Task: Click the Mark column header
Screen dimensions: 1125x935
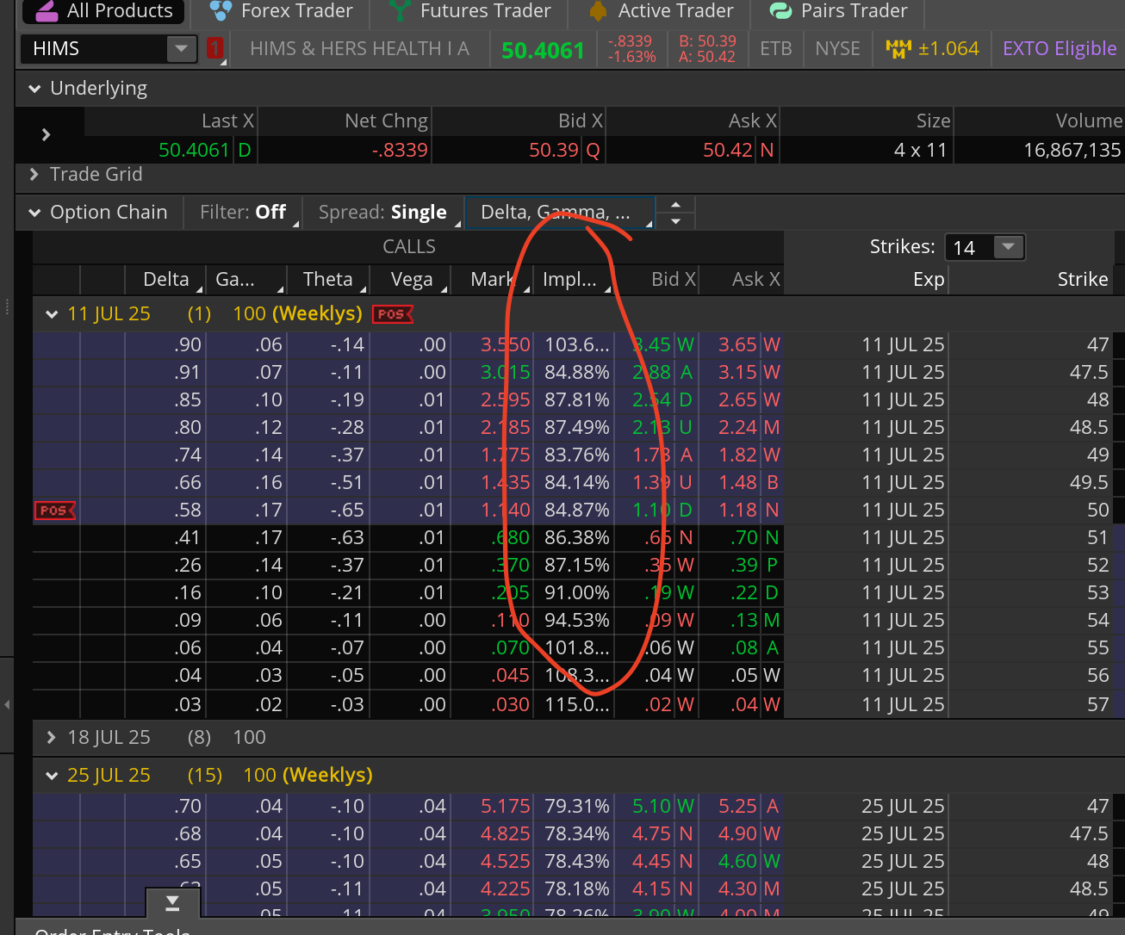Action: tap(492, 280)
